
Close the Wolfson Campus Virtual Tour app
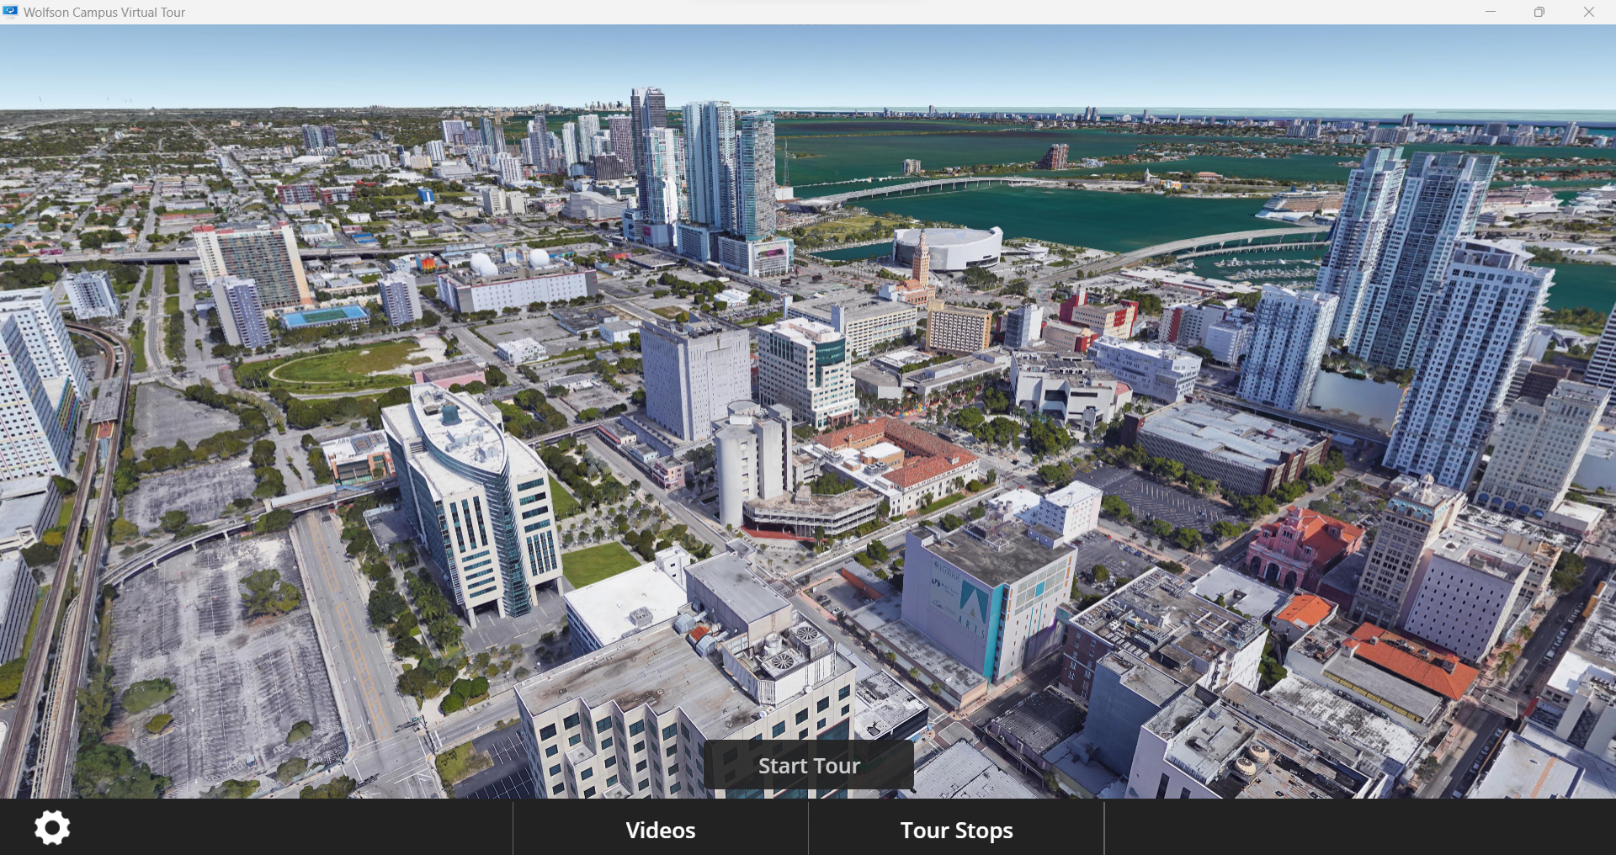1588,12
